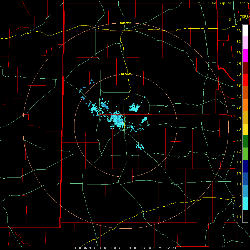Screen dimensions: 250x250
Task: Click the 17:10 timestamp text
Action: pyautogui.click(x=171, y=248)
